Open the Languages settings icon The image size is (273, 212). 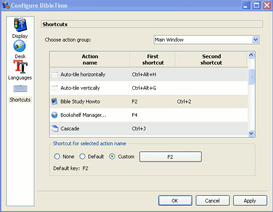point(20,67)
